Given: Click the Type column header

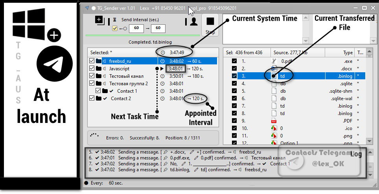Looking at the screenshot, I should point(340,52).
